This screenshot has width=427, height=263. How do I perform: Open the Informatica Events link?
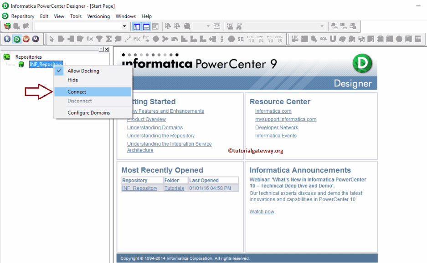[x=276, y=136]
